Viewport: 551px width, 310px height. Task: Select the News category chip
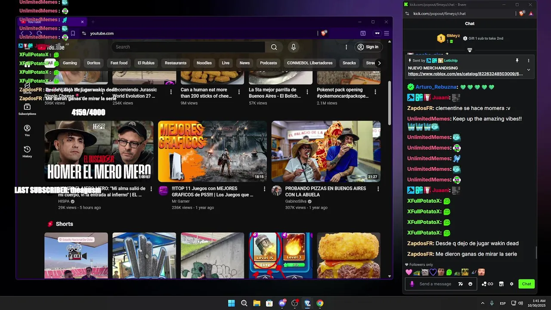(245, 63)
